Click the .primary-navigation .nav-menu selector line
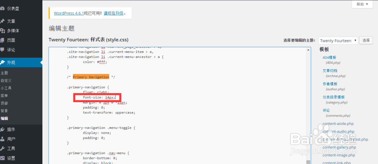 point(98,153)
